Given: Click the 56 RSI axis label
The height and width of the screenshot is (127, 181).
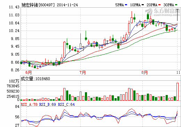Looking at the screenshot, I should pos(17,117).
